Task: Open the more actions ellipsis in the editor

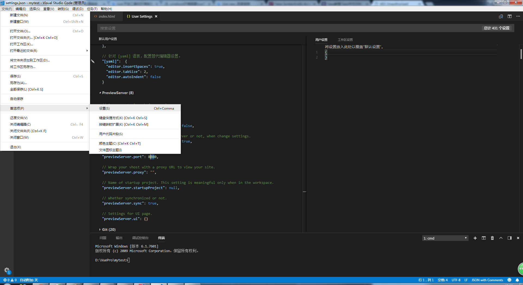Action: coord(518,16)
